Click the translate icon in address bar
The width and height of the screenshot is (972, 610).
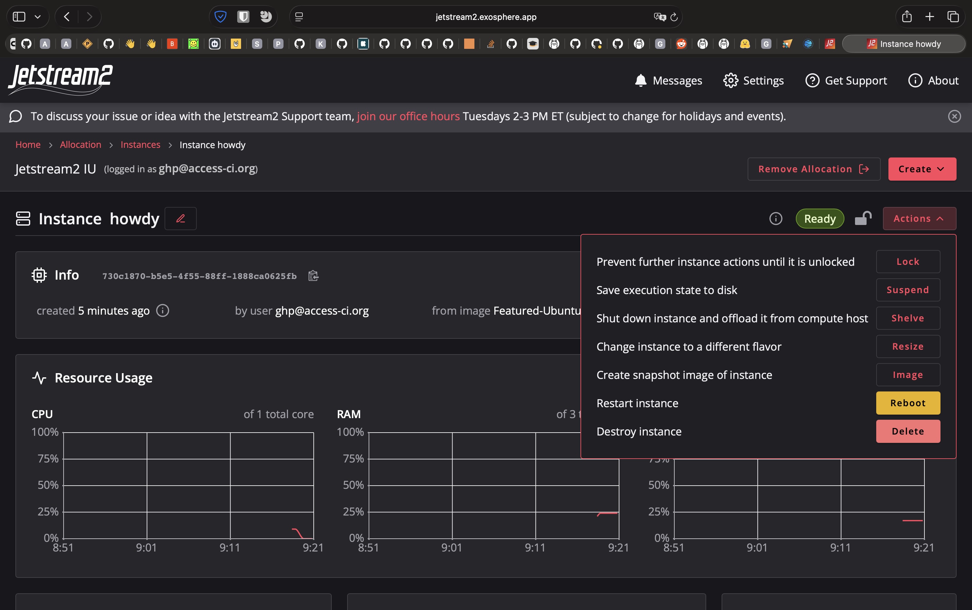pos(660,16)
